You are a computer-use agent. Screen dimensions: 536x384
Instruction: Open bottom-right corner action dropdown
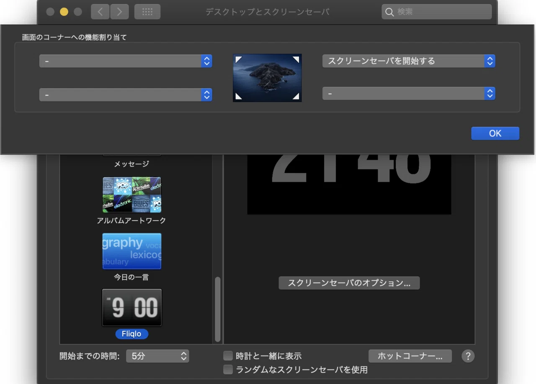pos(409,93)
